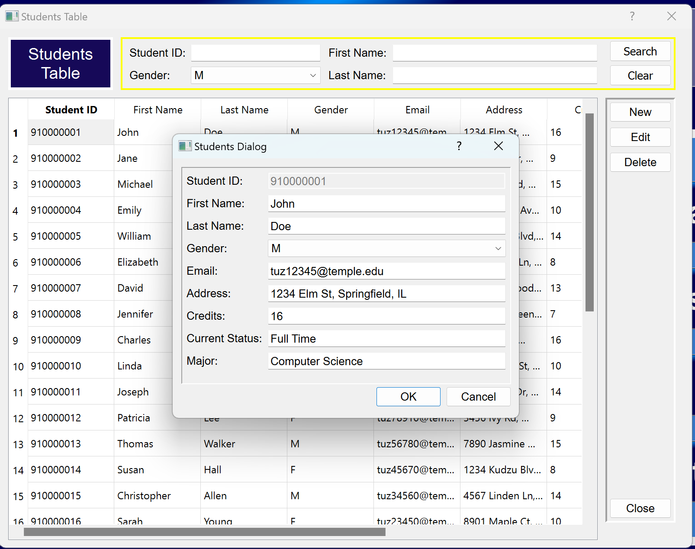Screen dimensions: 695x549
Task: Clear the search filters
Action: click(x=640, y=76)
